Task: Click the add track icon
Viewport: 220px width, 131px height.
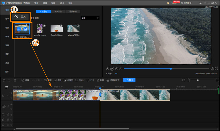Action: point(7,87)
